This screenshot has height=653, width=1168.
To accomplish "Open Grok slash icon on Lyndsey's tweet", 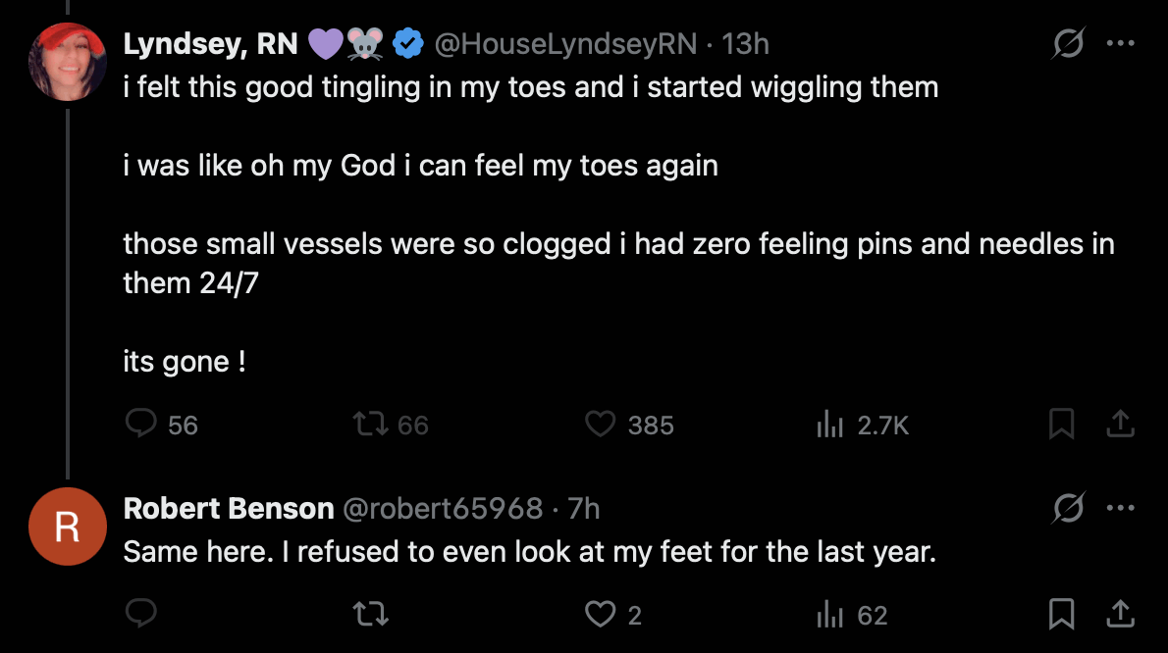I will click(1067, 44).
